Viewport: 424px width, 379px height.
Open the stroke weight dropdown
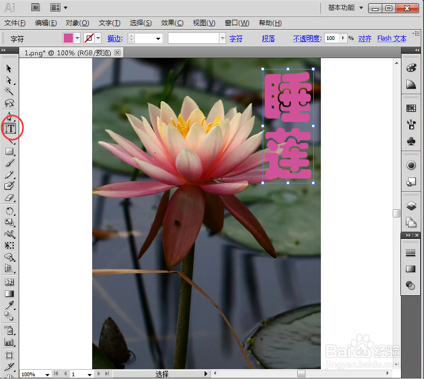158,38
